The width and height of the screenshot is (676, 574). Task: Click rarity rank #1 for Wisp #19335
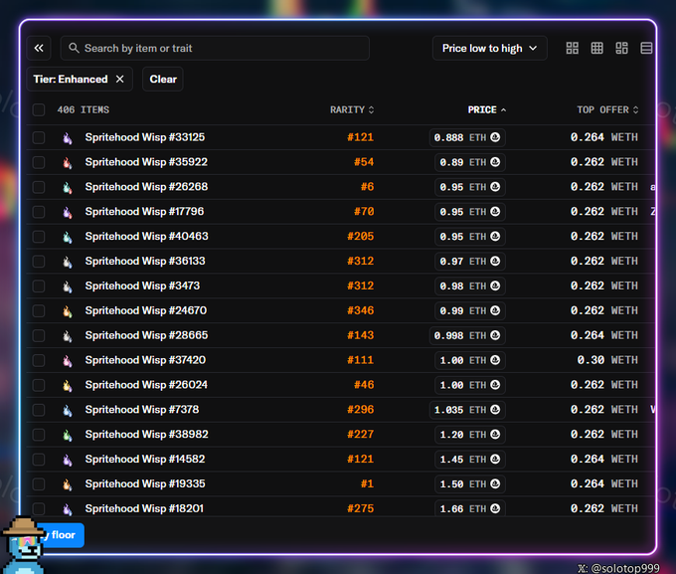tap(367, 483)
